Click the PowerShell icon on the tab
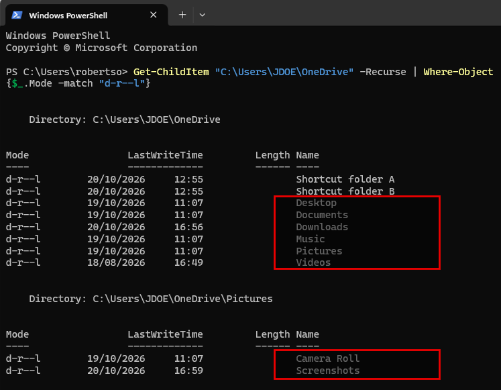Screen dimensions: 501x390 [17, 15]
